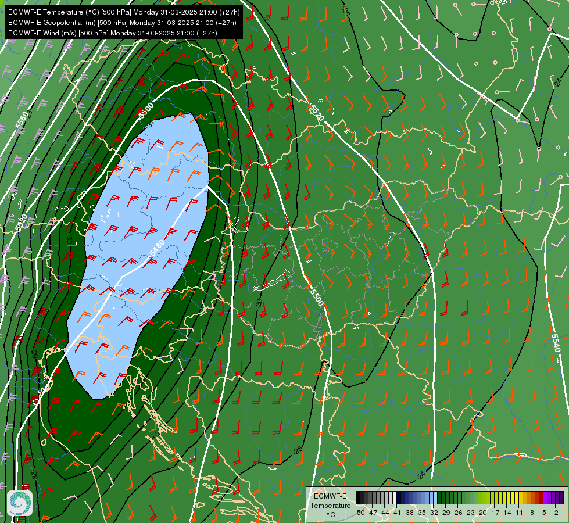
Task: Click the -32 value on the legend scale
Action: click(x=434, y=513)
